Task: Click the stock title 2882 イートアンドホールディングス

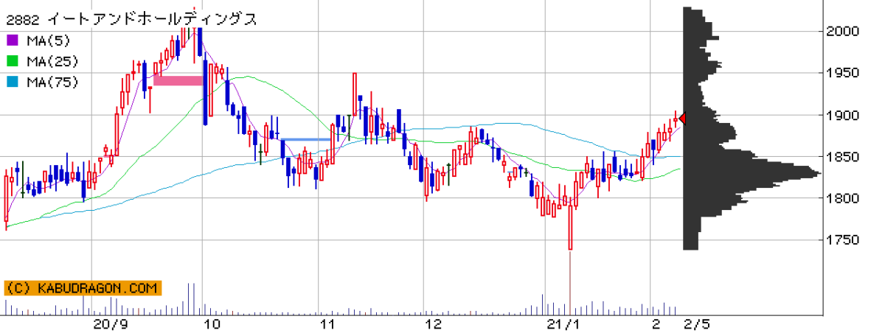Action: point(131,20)
